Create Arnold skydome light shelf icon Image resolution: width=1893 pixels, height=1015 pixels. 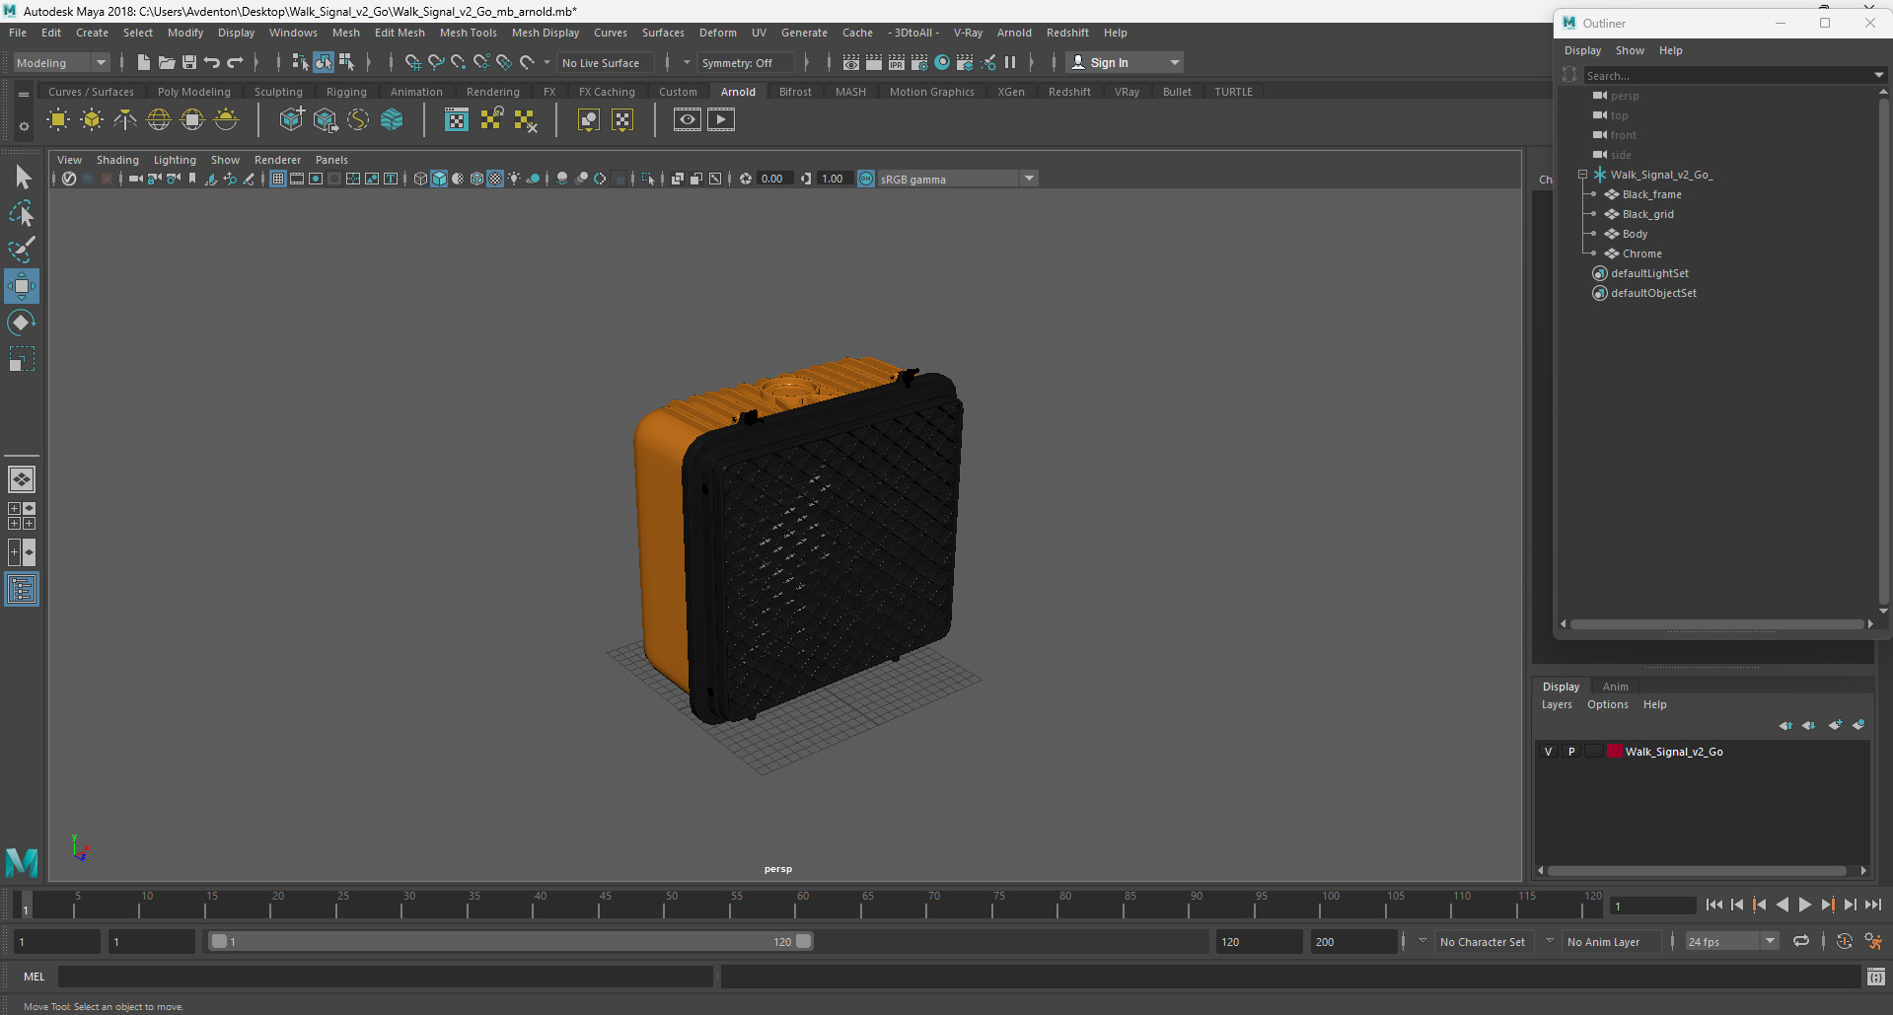click(x=159, y=120)
